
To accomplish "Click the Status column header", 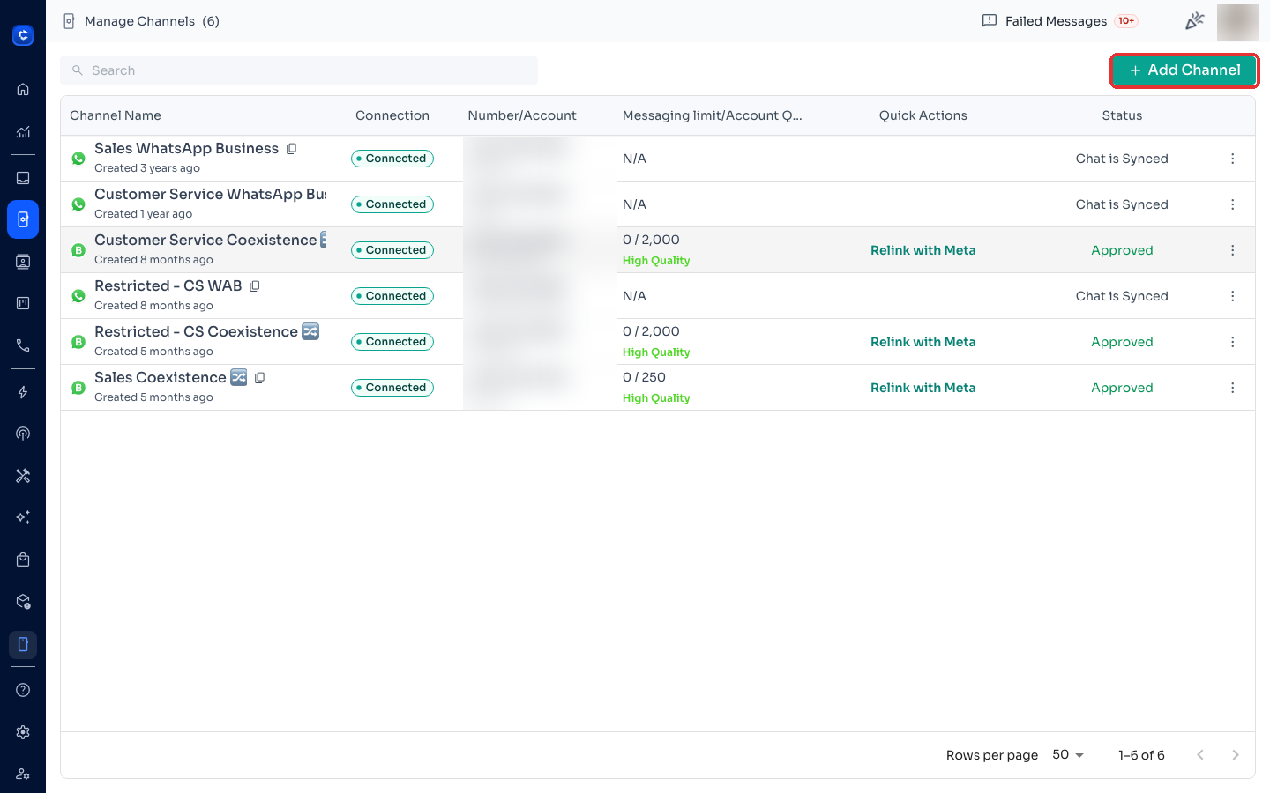I will coord(1122,115).
